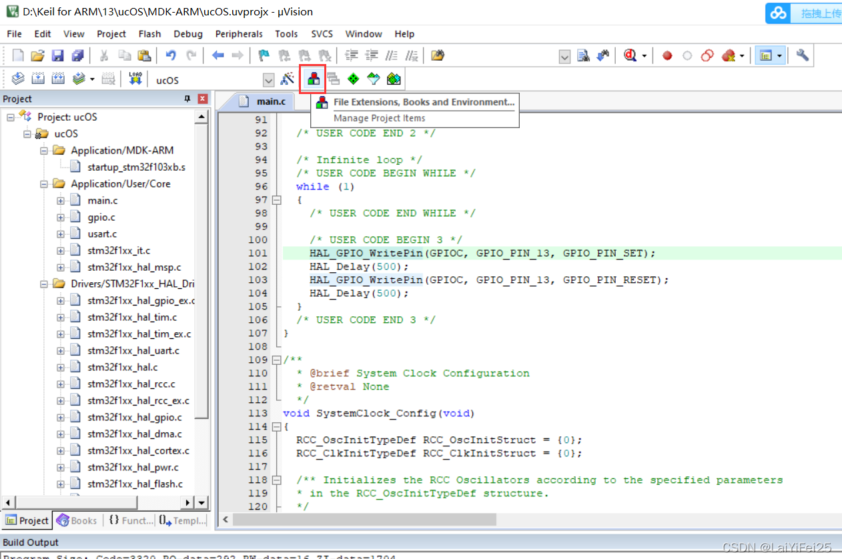842x559 pixels.
Task: Toggle auto-hide pin on the Project panel
Action: tap(187, 99)
